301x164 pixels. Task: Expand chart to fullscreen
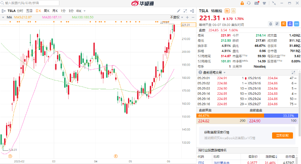[x=185, y=11]
